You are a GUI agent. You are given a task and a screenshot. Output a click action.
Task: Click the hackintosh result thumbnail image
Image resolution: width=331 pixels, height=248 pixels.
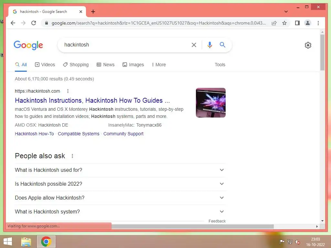[x=211, y=103]
